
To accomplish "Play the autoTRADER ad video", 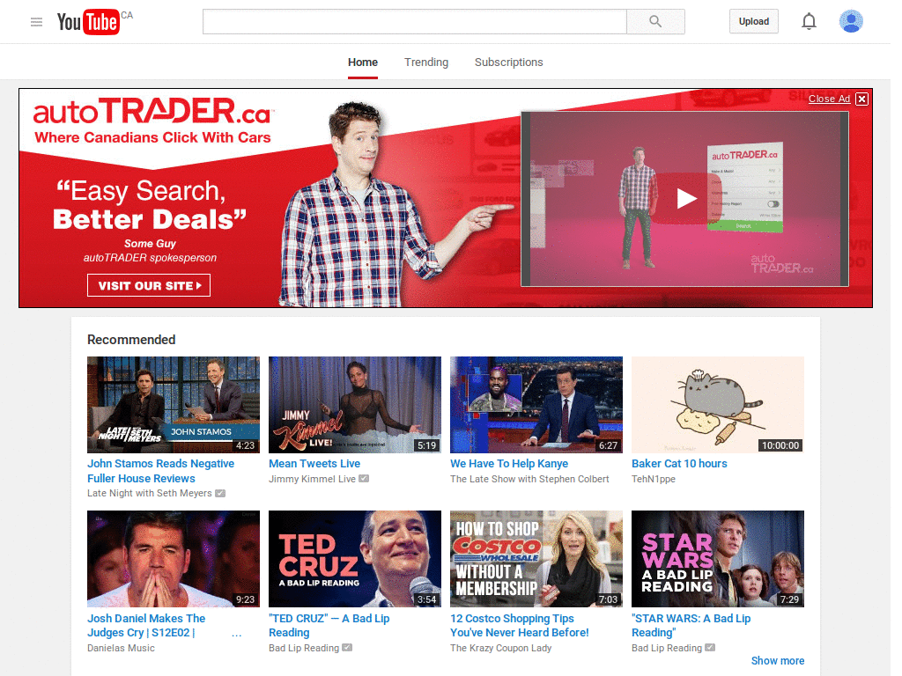I will [x=687, y=198].
